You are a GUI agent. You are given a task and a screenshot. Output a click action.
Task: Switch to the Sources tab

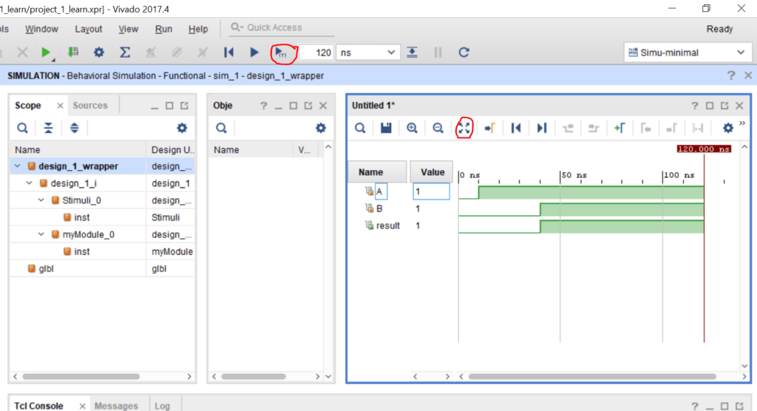(x=90, y=105)
